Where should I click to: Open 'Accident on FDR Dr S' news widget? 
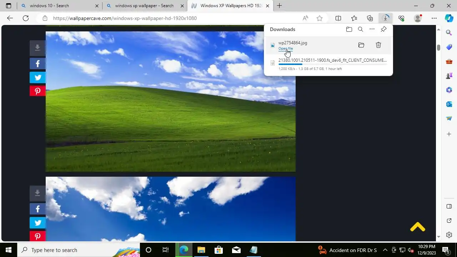point(347,250)
